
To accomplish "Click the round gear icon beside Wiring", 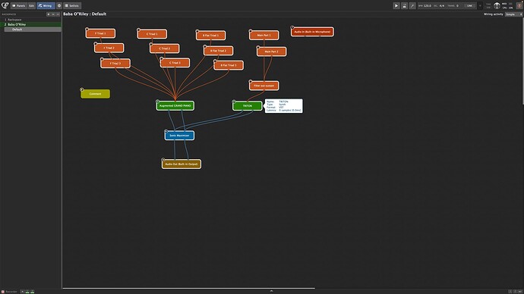I will click(59, 5).
